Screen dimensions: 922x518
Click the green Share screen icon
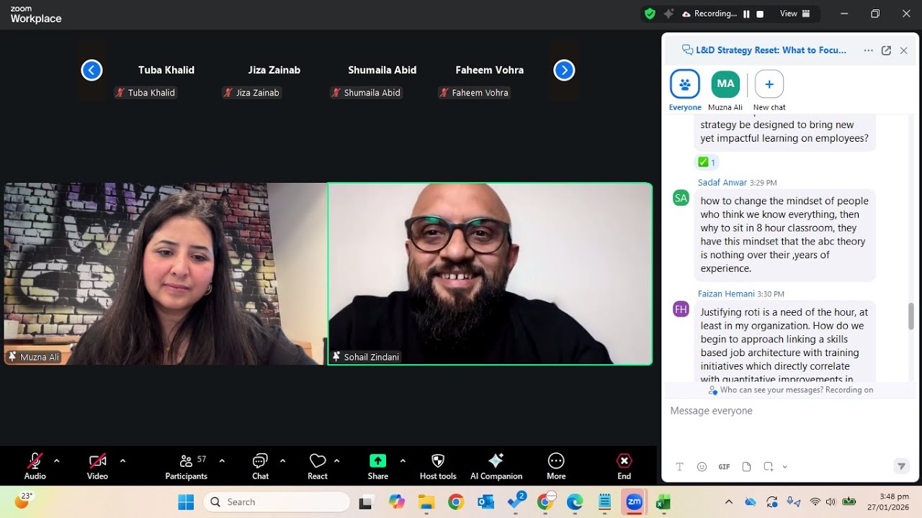tap(377, 461)
